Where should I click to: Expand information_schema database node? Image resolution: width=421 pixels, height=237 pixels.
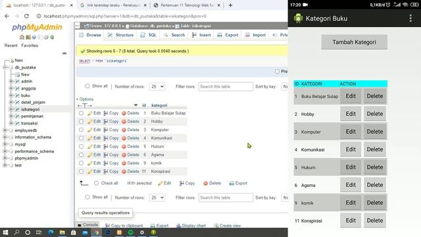coord(5,138)
